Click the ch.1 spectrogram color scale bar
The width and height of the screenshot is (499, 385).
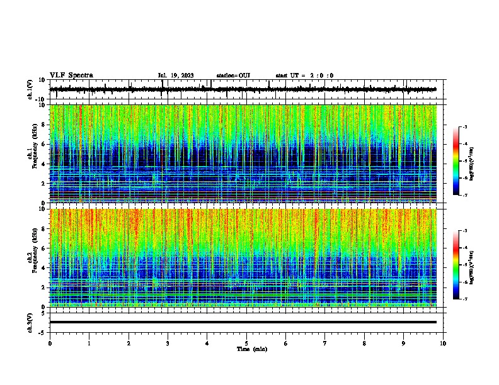click(456, 161)
